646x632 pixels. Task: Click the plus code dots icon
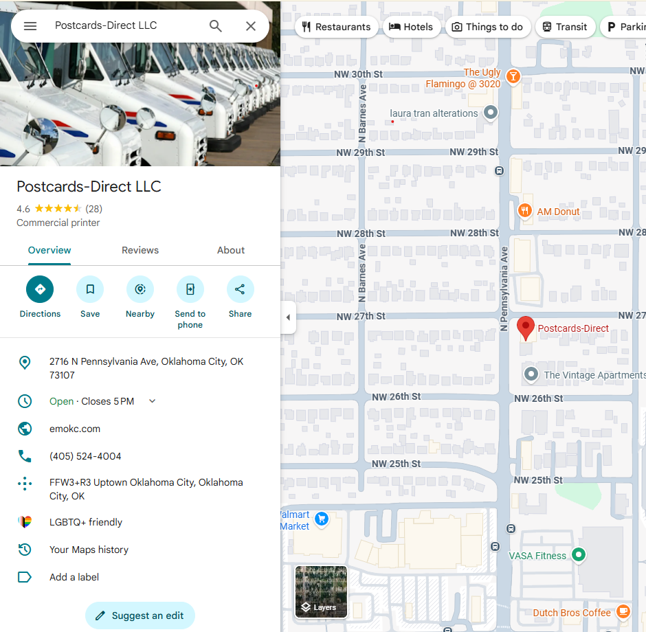[x=25, y=484]
